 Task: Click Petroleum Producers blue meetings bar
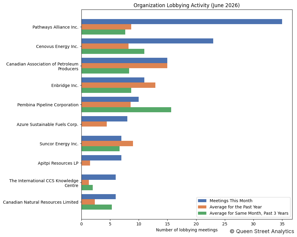tap(124, 60)
